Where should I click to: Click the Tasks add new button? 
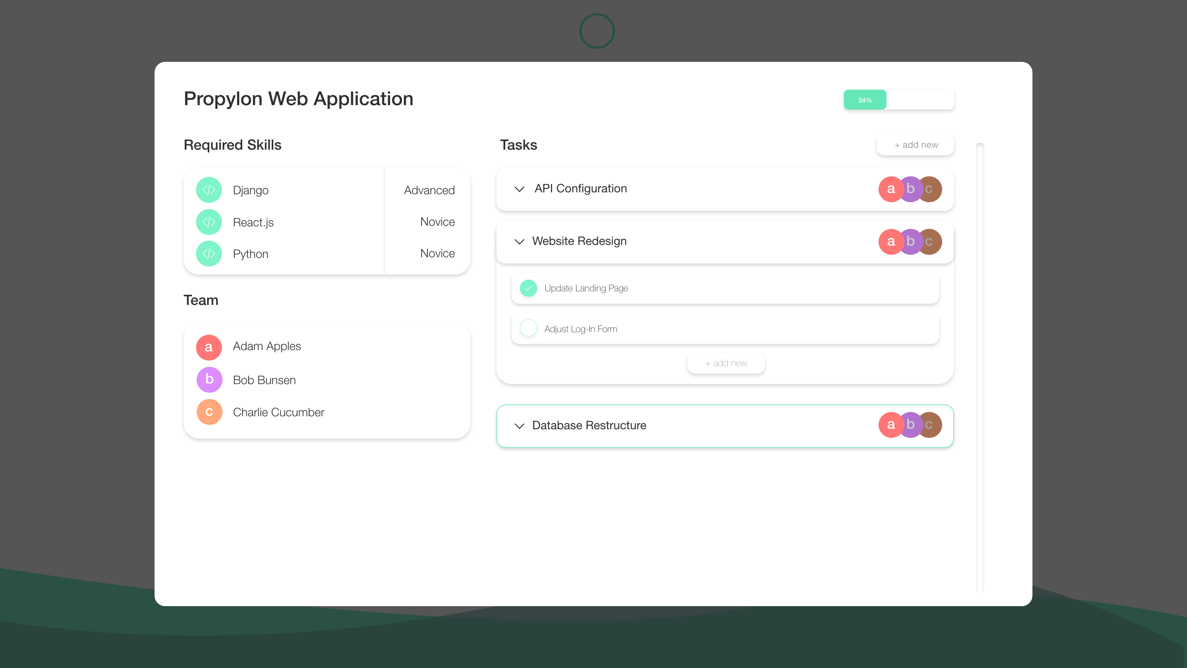pyautogui.click(x=915, y=145)
